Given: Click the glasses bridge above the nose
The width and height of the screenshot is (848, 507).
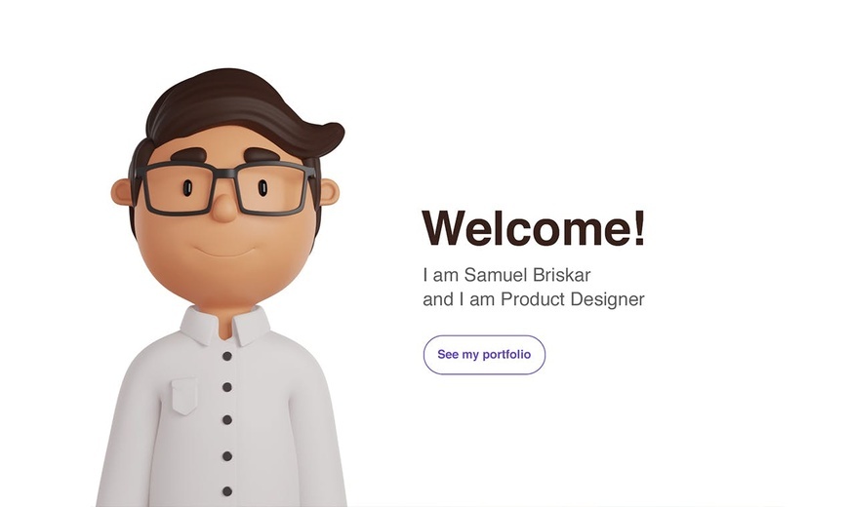Looking at the screenshot, I should [225, 174].
